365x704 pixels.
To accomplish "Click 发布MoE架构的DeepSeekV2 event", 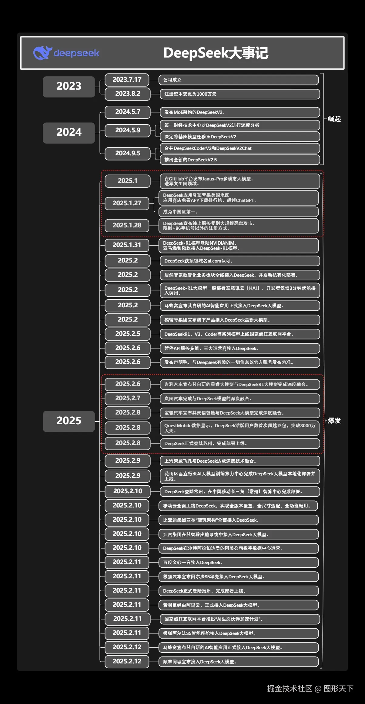I will tap(240, 112).
